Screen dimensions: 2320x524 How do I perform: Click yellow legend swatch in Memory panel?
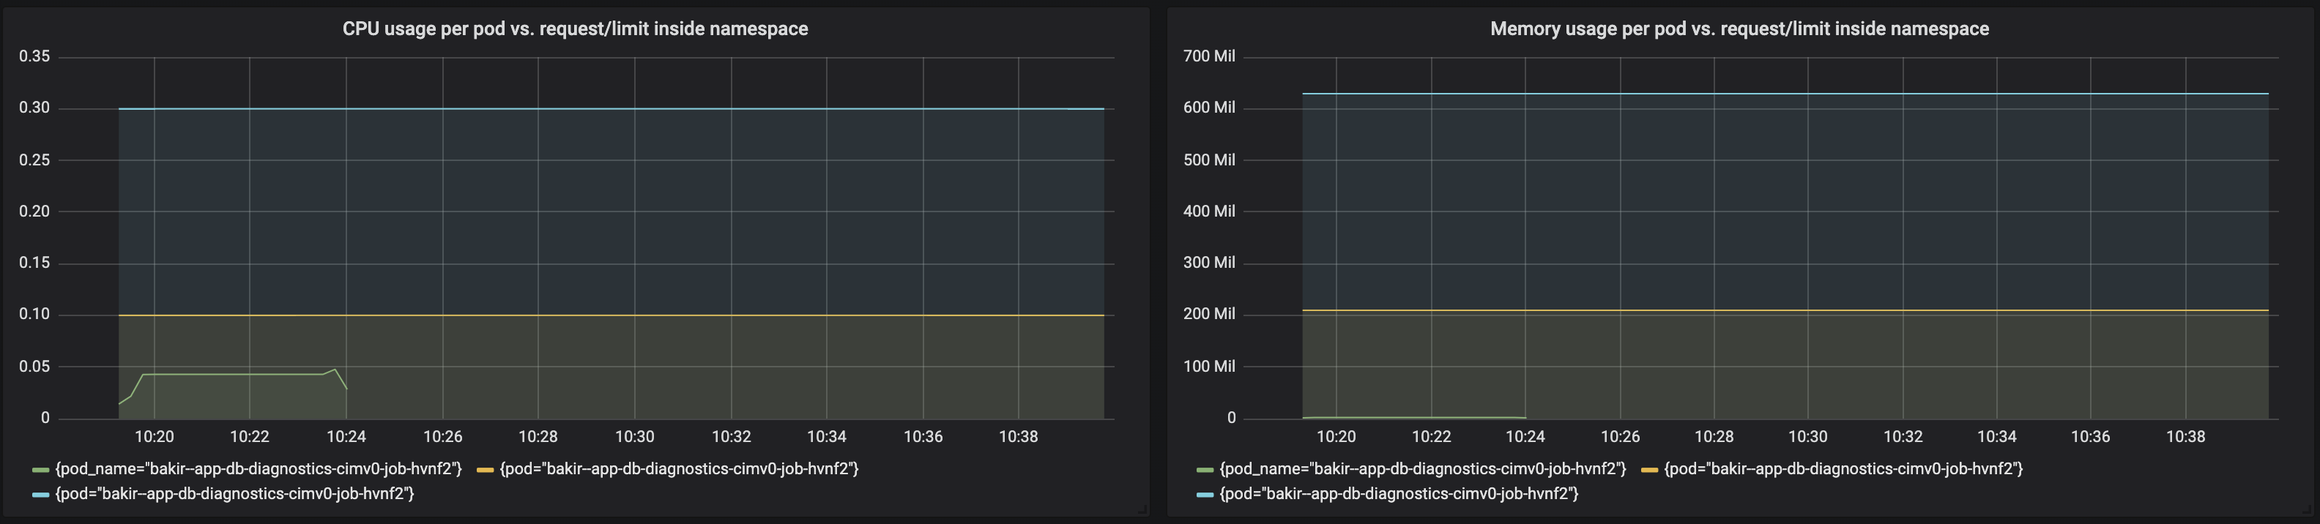pos(1649,470)
